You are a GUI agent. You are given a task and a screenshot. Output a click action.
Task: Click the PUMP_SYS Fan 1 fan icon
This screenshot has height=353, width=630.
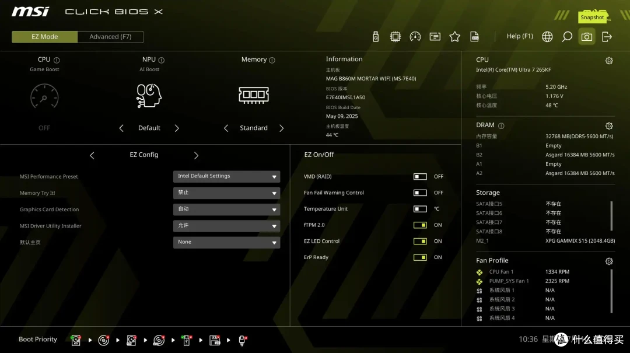[x=480, y=281]
